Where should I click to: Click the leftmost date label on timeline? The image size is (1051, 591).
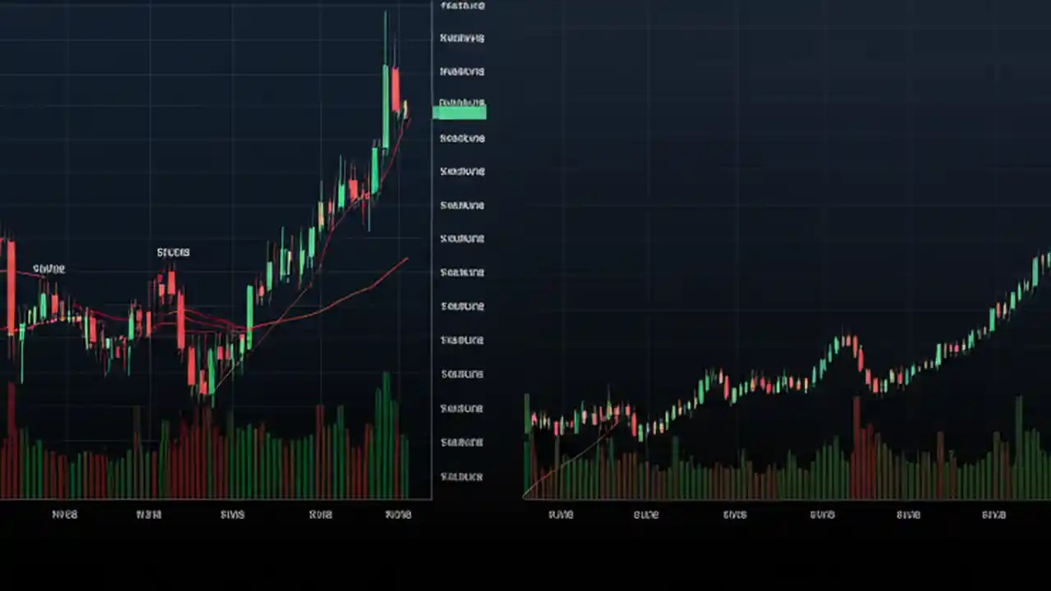(64, 515)
